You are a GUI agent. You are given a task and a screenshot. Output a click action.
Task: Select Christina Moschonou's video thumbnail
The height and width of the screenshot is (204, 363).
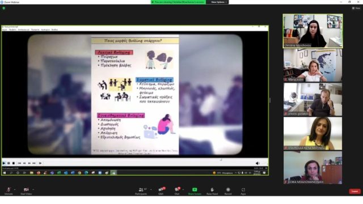pos(313,31)
